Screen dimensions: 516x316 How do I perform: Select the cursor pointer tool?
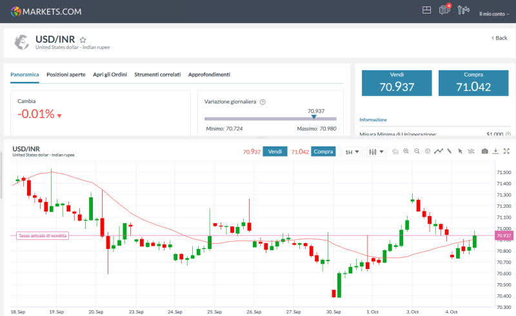[x=460, y=152]
